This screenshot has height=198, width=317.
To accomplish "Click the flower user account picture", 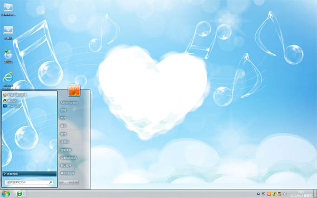I will tap(74, 90).
